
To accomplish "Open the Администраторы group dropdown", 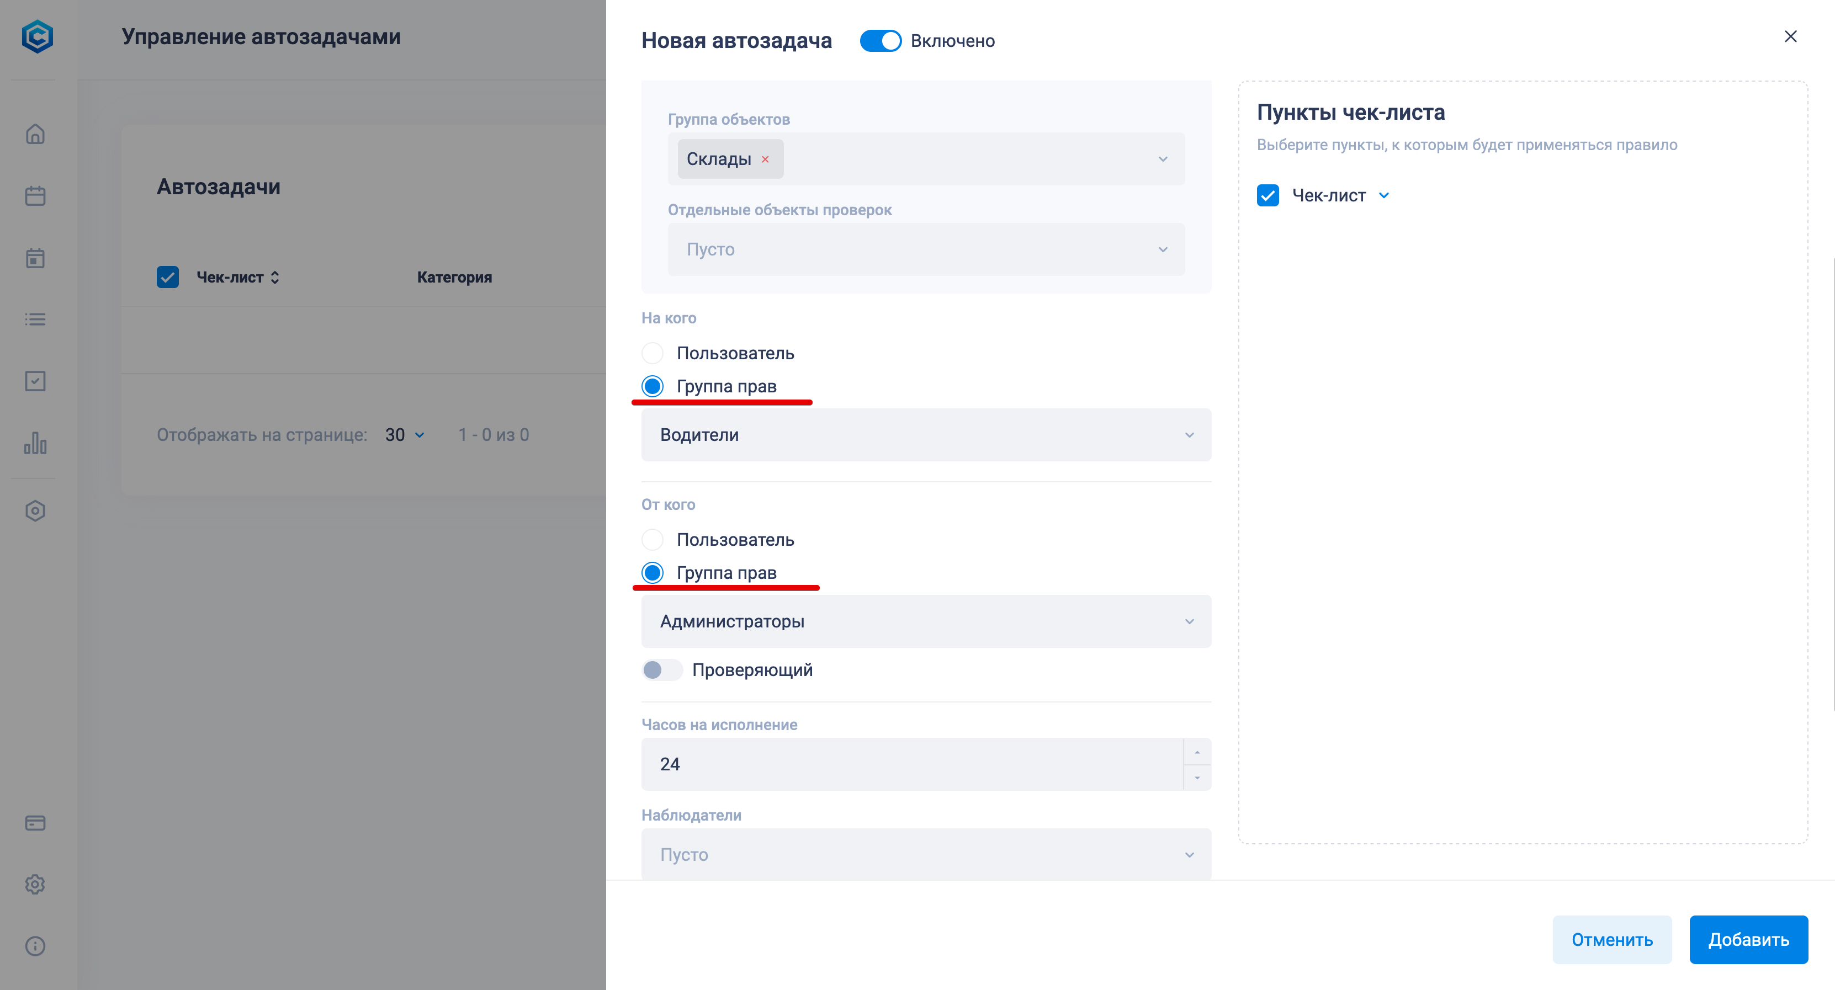I will point(926,621).
